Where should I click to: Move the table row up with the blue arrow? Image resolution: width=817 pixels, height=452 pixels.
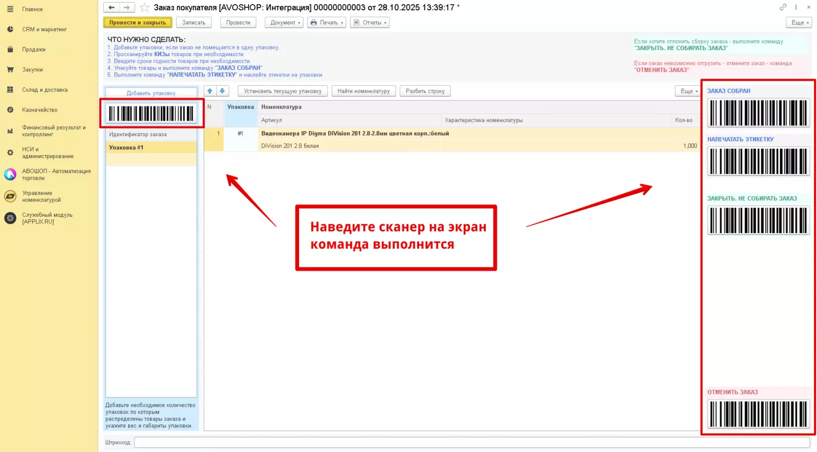[210, 91]
